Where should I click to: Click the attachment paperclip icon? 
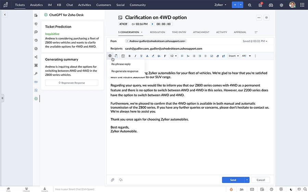[113, 180]
